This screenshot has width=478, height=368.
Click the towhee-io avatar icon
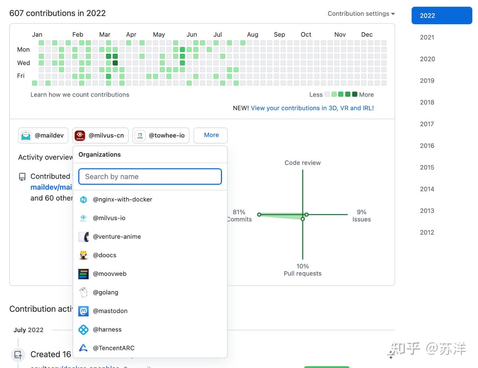click(x=140, y=136)
